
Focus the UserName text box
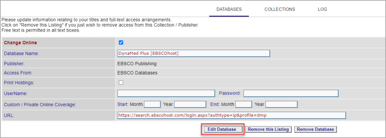click(166, 94)
